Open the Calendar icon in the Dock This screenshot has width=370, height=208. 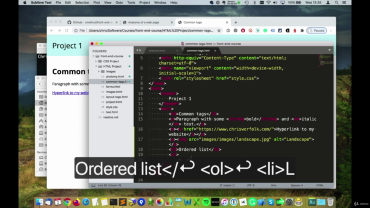click(x=58, y=202)
